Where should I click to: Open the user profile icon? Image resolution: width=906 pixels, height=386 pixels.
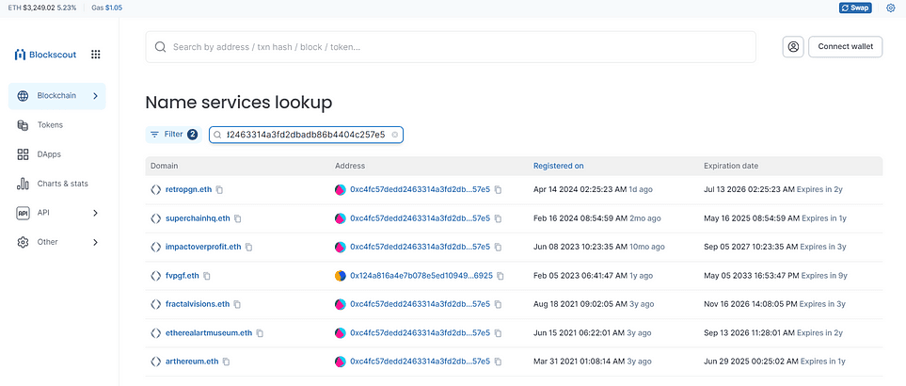tap(793, 47)
